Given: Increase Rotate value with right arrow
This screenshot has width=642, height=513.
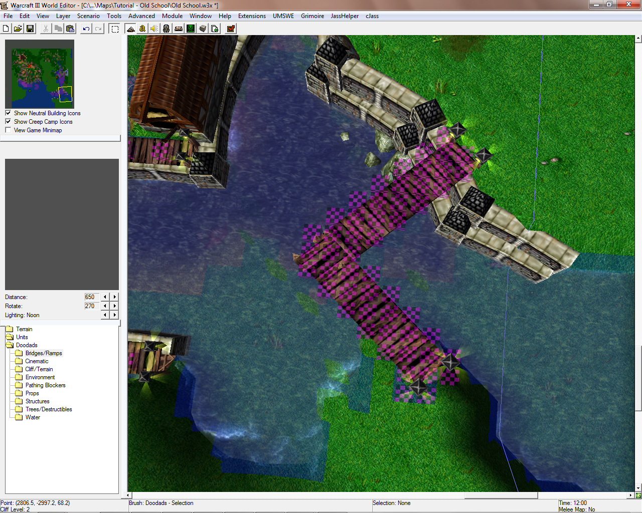Looking at the screenshot, I should (x=115, y=306).
